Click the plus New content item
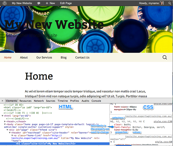The width and height of the screenshot is (173, 146). pyautogui.click(x=50, y=3)
